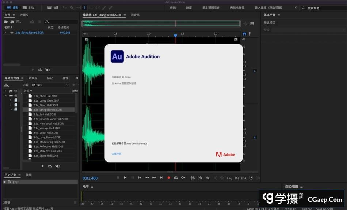Open File folder icon in Files panel
347x210 pixels.
(6, 22)
